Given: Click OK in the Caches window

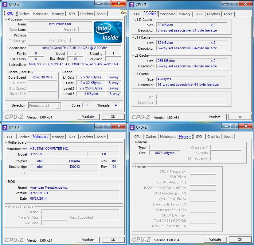Looking at the screenshot, I should point(240,117).
